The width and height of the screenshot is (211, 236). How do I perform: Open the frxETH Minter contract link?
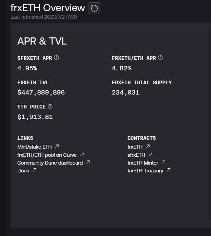tap(142, 163)
